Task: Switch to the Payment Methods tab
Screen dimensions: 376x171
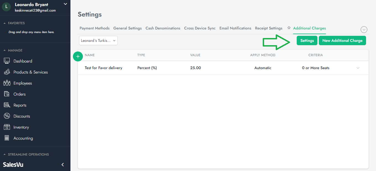Action: (x=94, y=28)
